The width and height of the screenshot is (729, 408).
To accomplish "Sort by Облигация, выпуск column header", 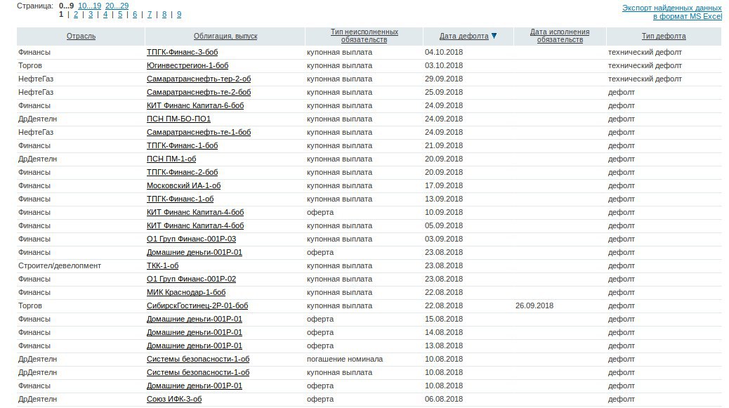I will 225,36.
